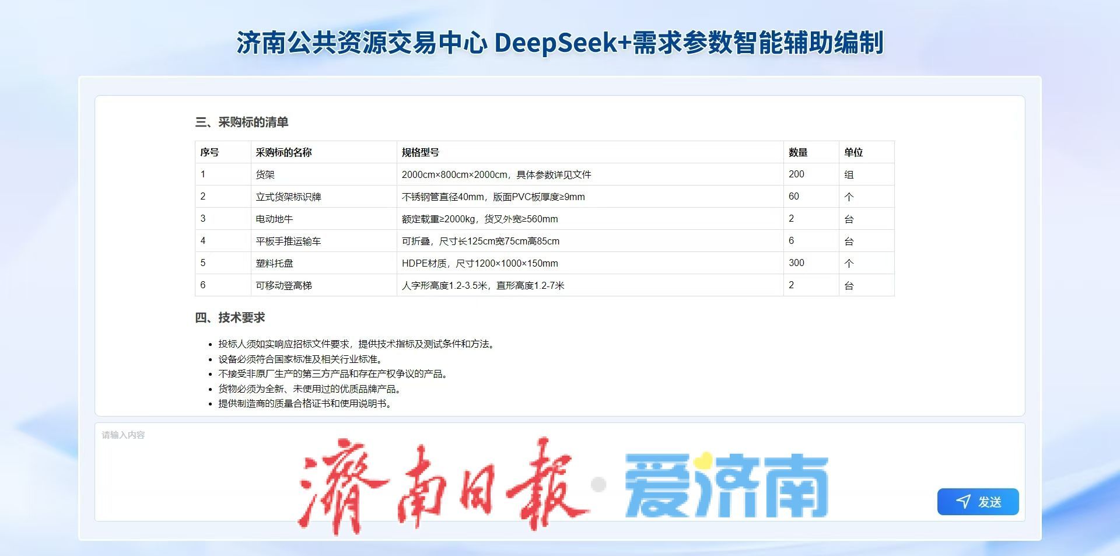Click serial number 1 in 货架 row
The height and width of the screenshot is (556, 1120).
(x=203, y=174)
